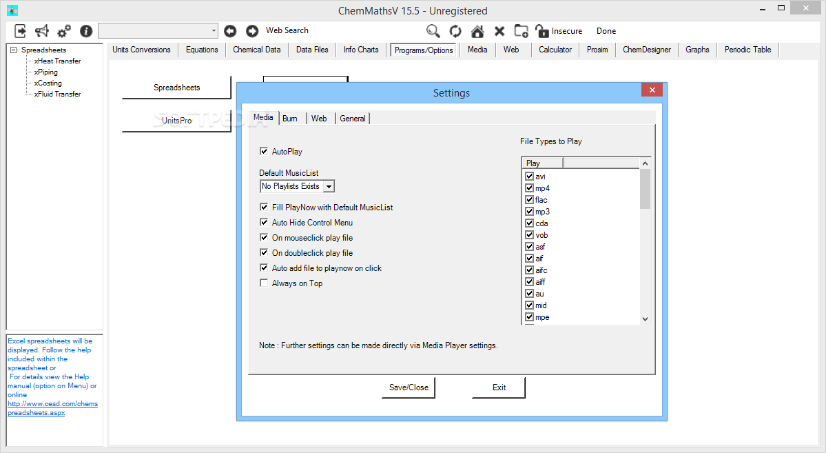
Task: Open the Prosim tab
Action: [597, 50]
